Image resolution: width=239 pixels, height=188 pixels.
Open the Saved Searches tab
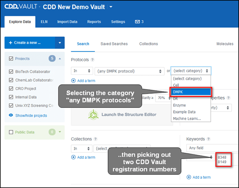[x=114, y=44]
